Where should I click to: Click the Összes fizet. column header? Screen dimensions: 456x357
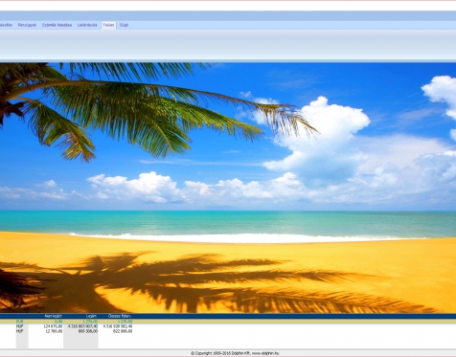tap(120, 316)
